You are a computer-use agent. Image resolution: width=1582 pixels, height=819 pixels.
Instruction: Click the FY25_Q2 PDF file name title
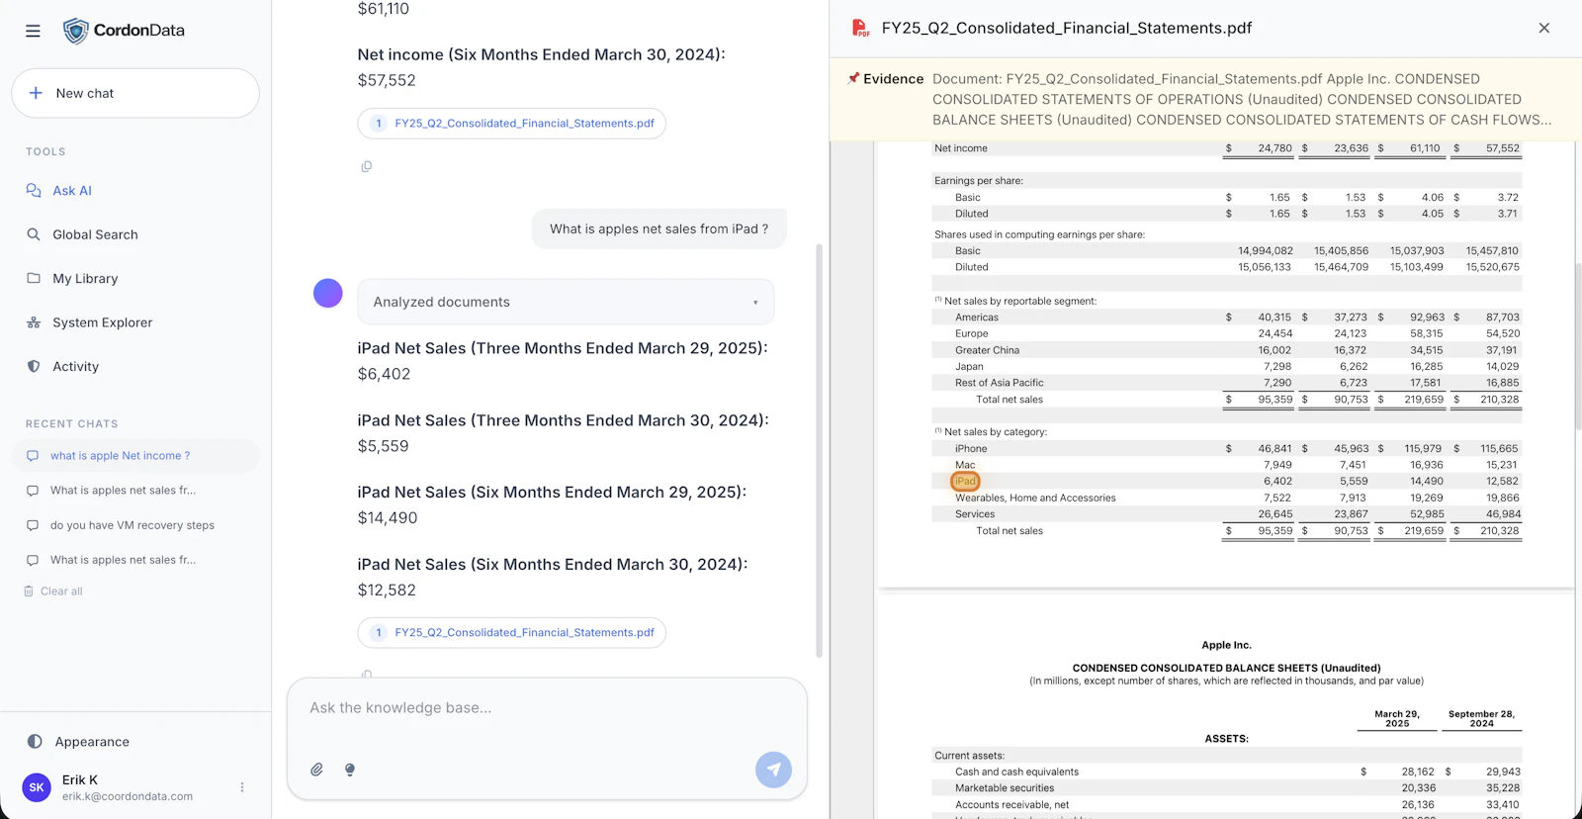point(1067,29)
